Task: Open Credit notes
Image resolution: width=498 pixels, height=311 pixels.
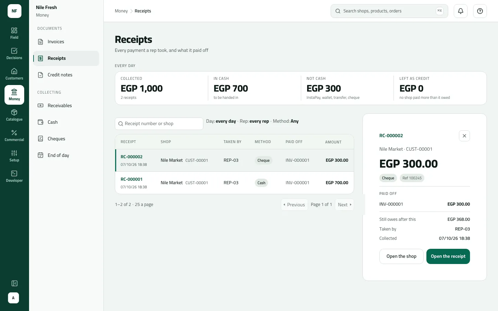Action: (x=66, y=75)
